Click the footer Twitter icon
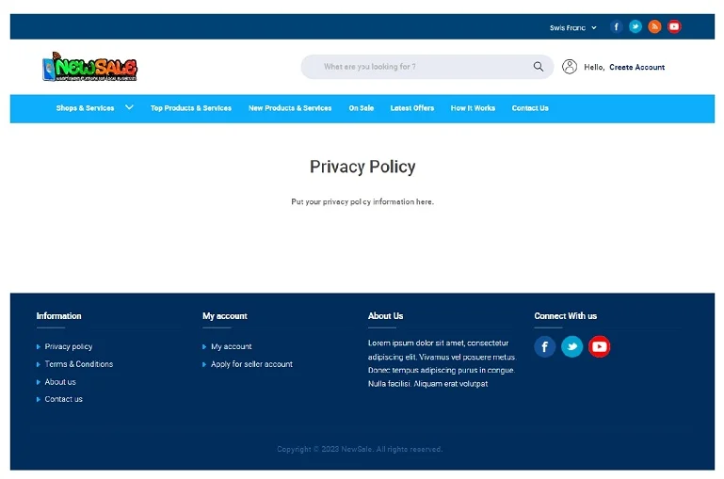 (x=572, y=347)
